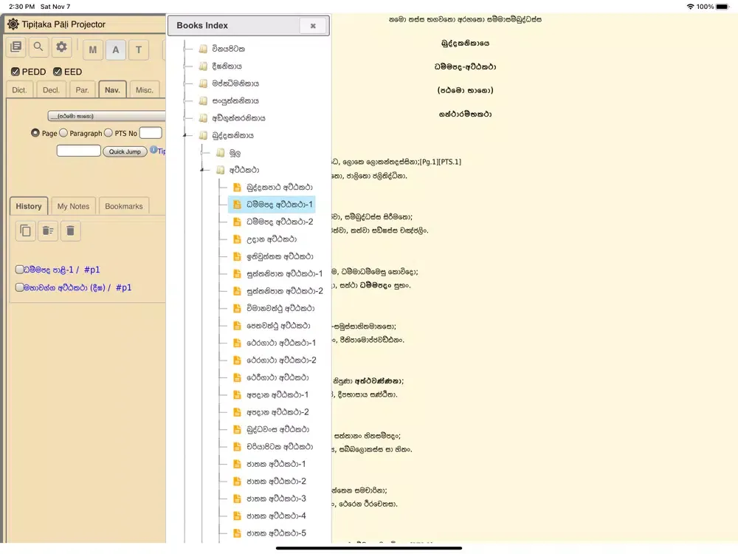Toggle the EED dictionary checkbox
This screenshot has height=554, width=738.
(58, 72)
